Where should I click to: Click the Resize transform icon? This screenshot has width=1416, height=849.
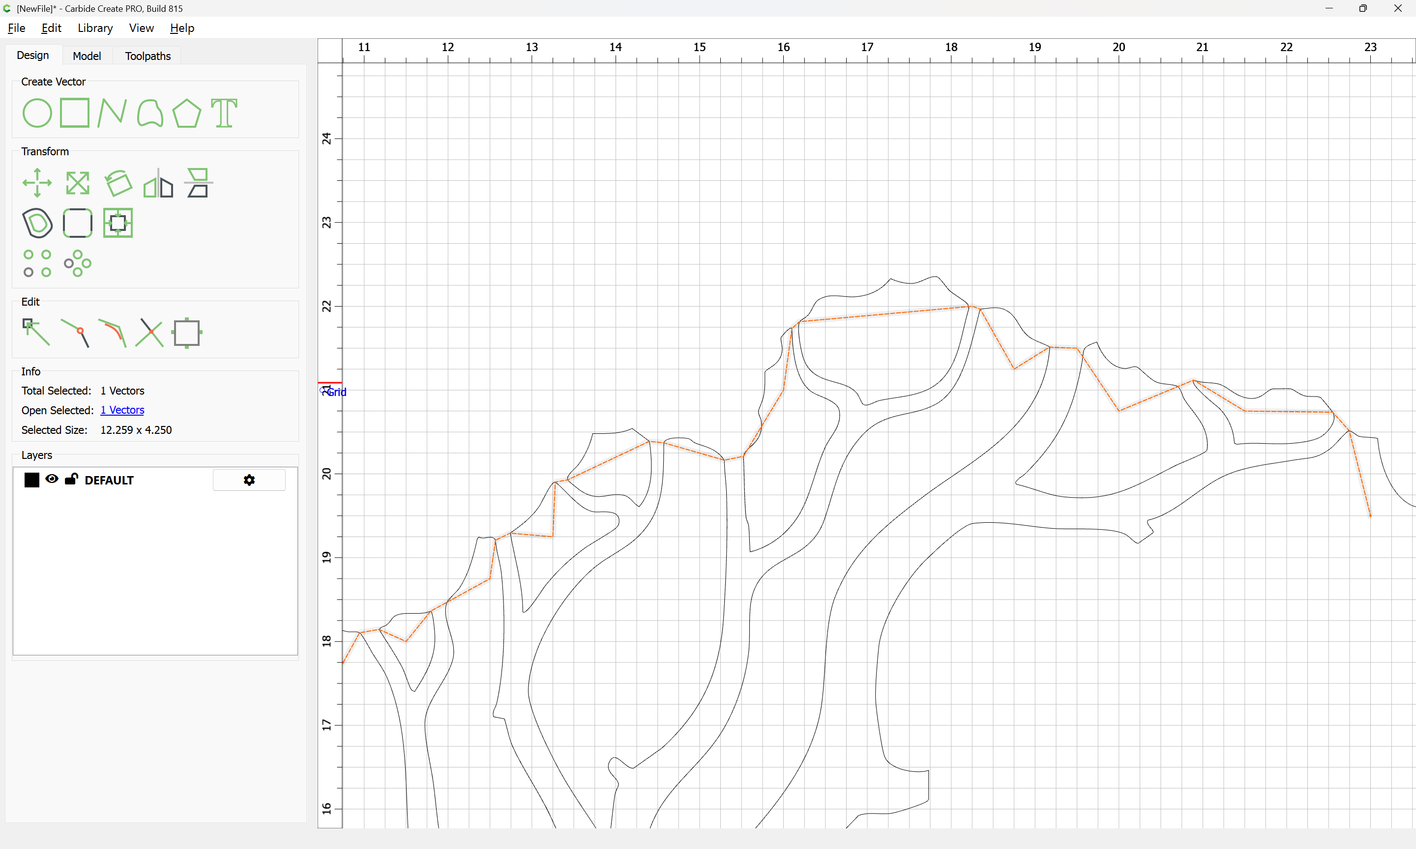click(x=78, y=183)
